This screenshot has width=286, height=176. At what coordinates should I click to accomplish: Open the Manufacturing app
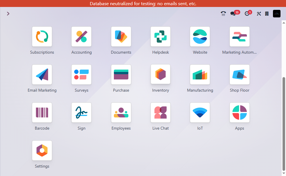(x=200, y=75)
